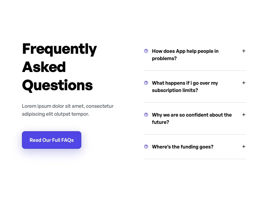Select the 'Where's the funding goes?' question text
268x198 pixels.
coord(182,147)
